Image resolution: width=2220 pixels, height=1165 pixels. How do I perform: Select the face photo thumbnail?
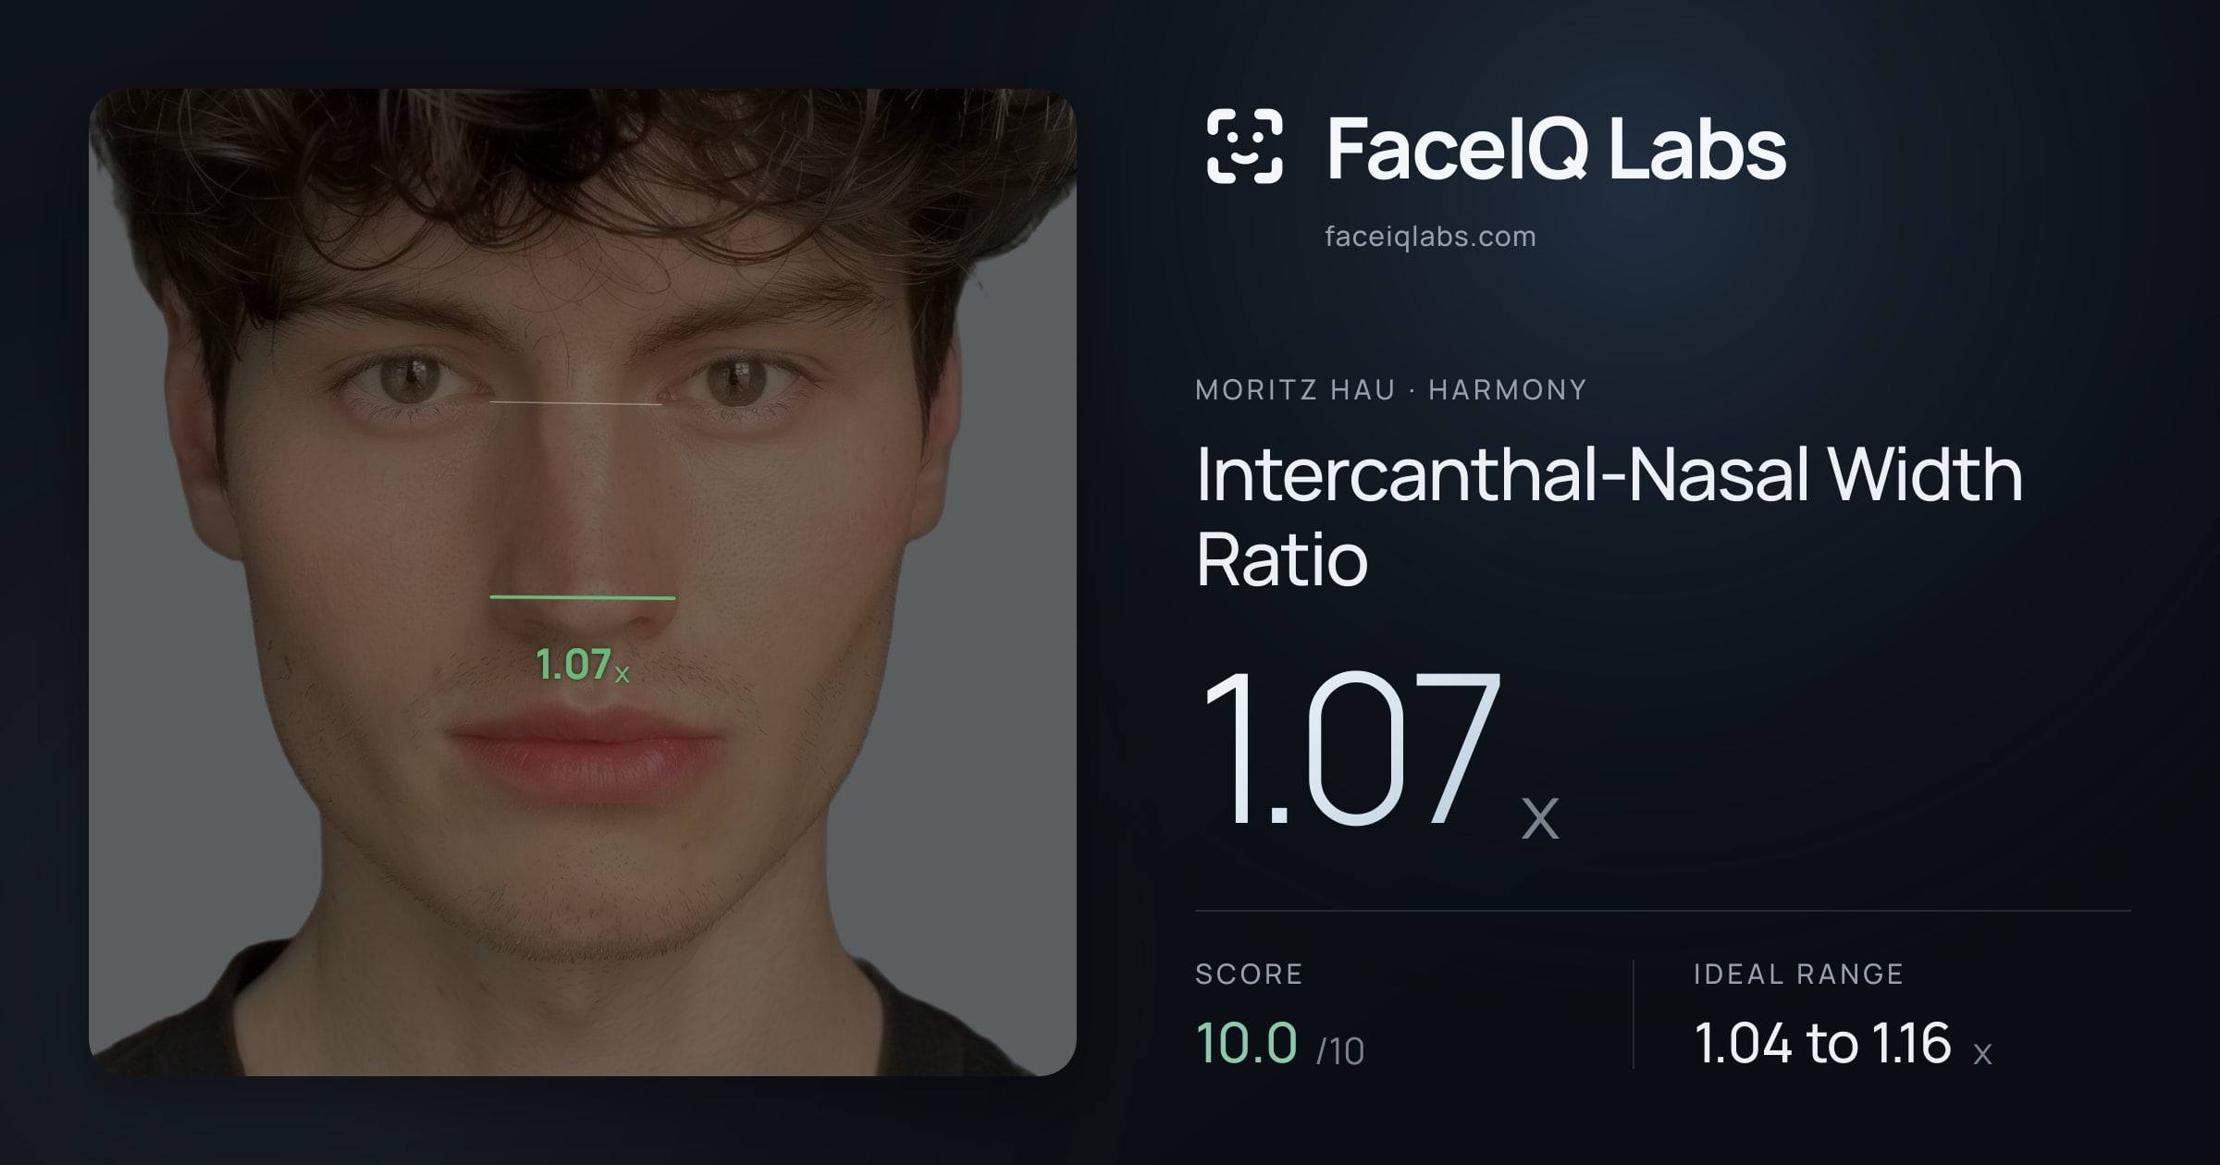pos(583,582)
